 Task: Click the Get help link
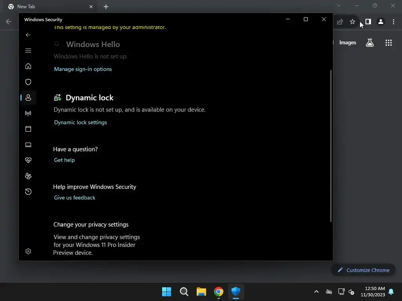click(64, 160)
